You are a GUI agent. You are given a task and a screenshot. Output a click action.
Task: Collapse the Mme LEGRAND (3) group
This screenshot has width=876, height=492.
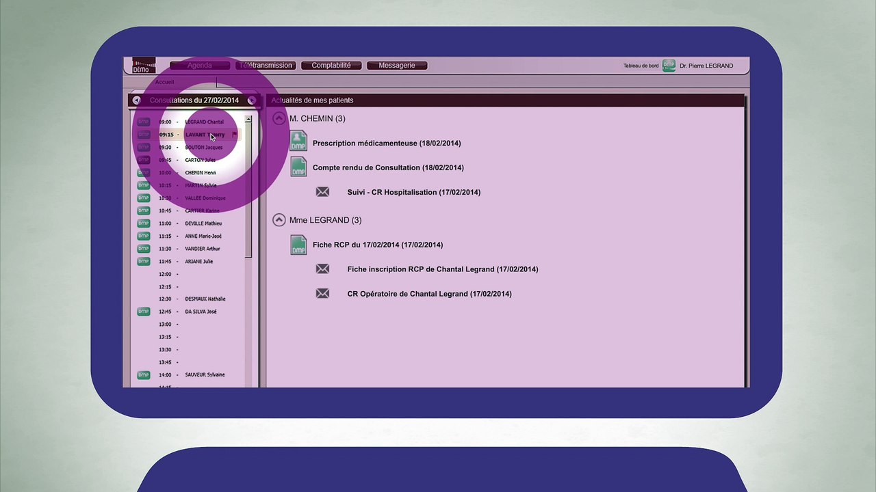coord(279,220)
